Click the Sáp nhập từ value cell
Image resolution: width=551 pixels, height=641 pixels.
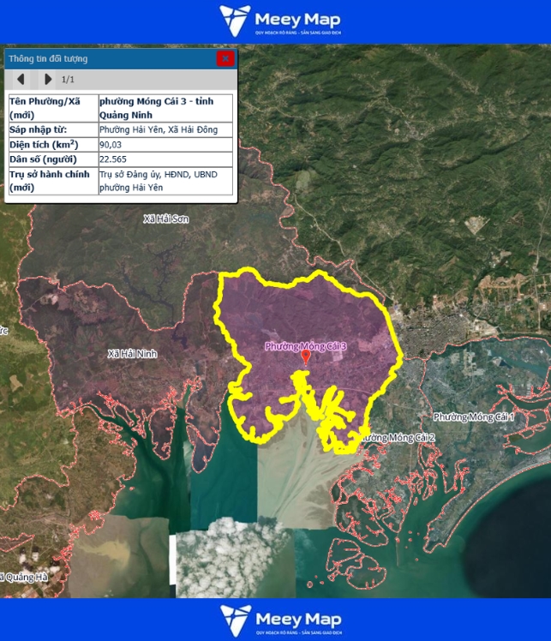point(165,129)
